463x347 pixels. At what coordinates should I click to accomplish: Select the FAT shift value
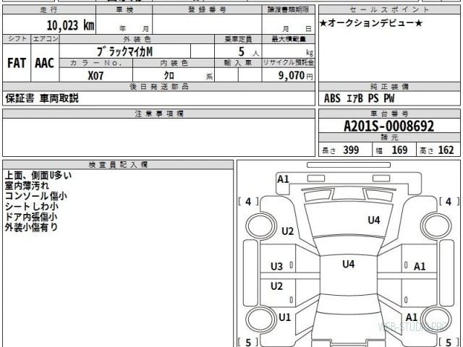(x=17, y=63)
